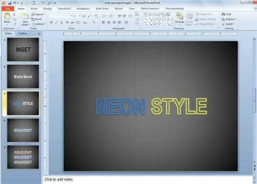
Task: Open the font name combo box arrow
Action: pyautogui.click(x=71, y=16)
